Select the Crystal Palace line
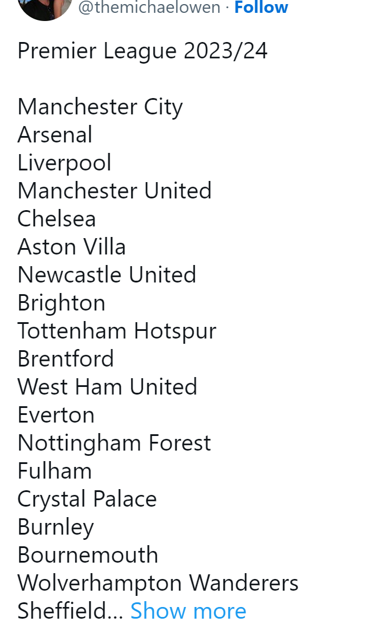 tap(87, 499)
